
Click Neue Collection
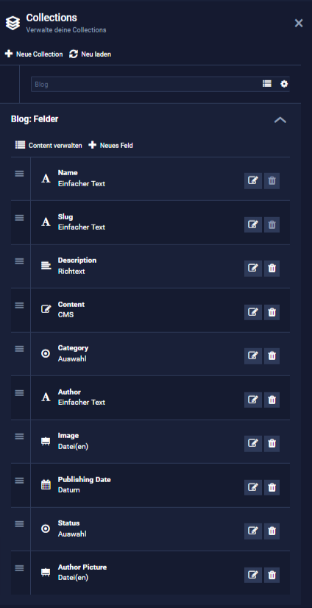[x=34, y=54]
